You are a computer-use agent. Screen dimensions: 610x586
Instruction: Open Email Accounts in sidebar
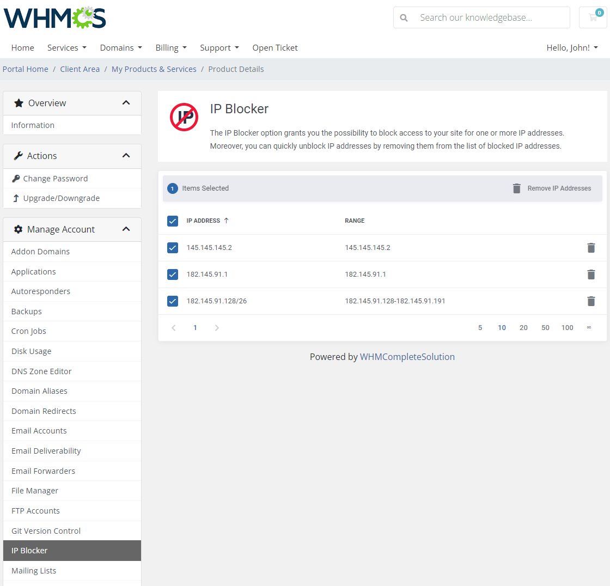[72, 431]
